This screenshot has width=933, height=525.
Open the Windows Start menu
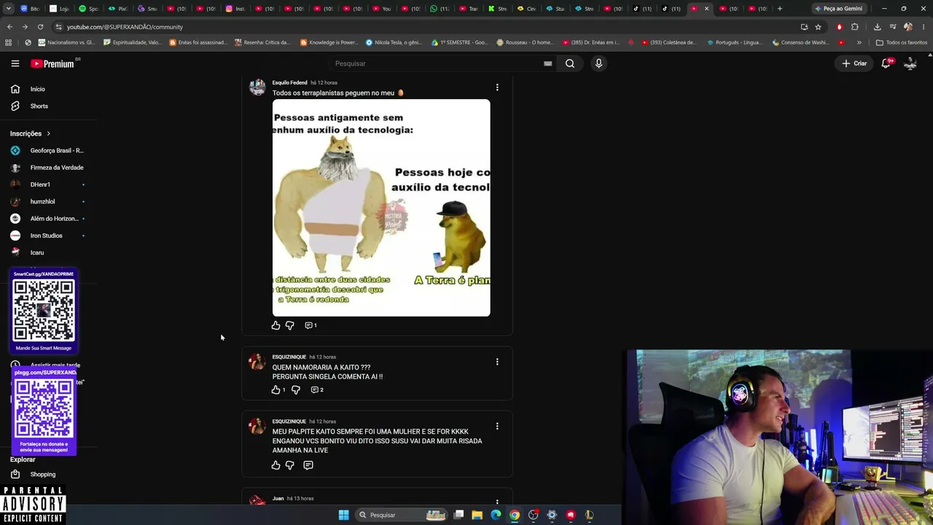(343, 515)
